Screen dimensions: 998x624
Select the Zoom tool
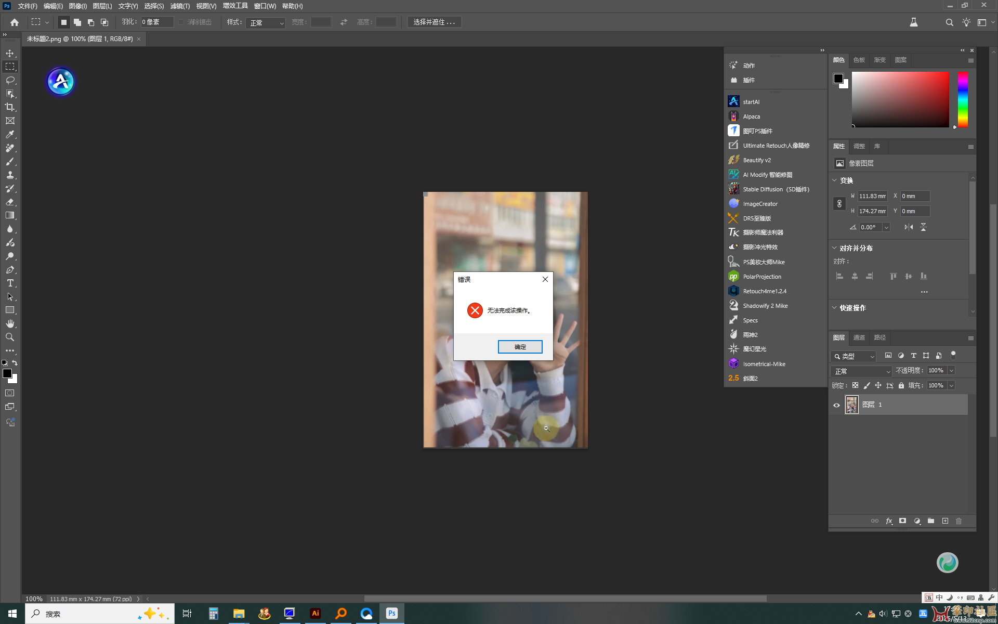[10, 337]
